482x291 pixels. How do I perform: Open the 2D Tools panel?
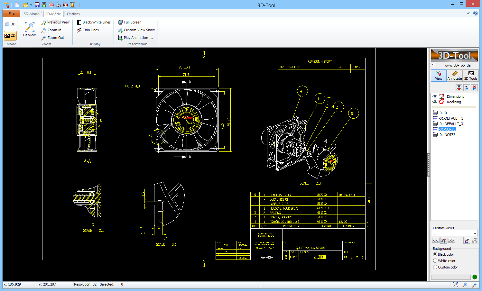click(470, 76)
